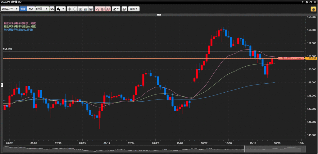
Task: Open the help question mark icon
Action: [x=303, y=2]
